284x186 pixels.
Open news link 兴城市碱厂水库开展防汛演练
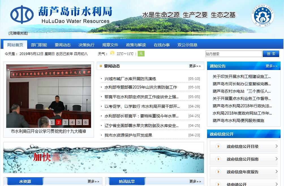pos(130,79)
